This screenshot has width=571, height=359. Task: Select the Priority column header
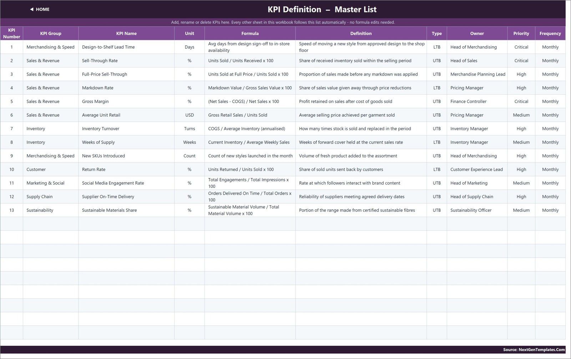click(x=521, y=33)
